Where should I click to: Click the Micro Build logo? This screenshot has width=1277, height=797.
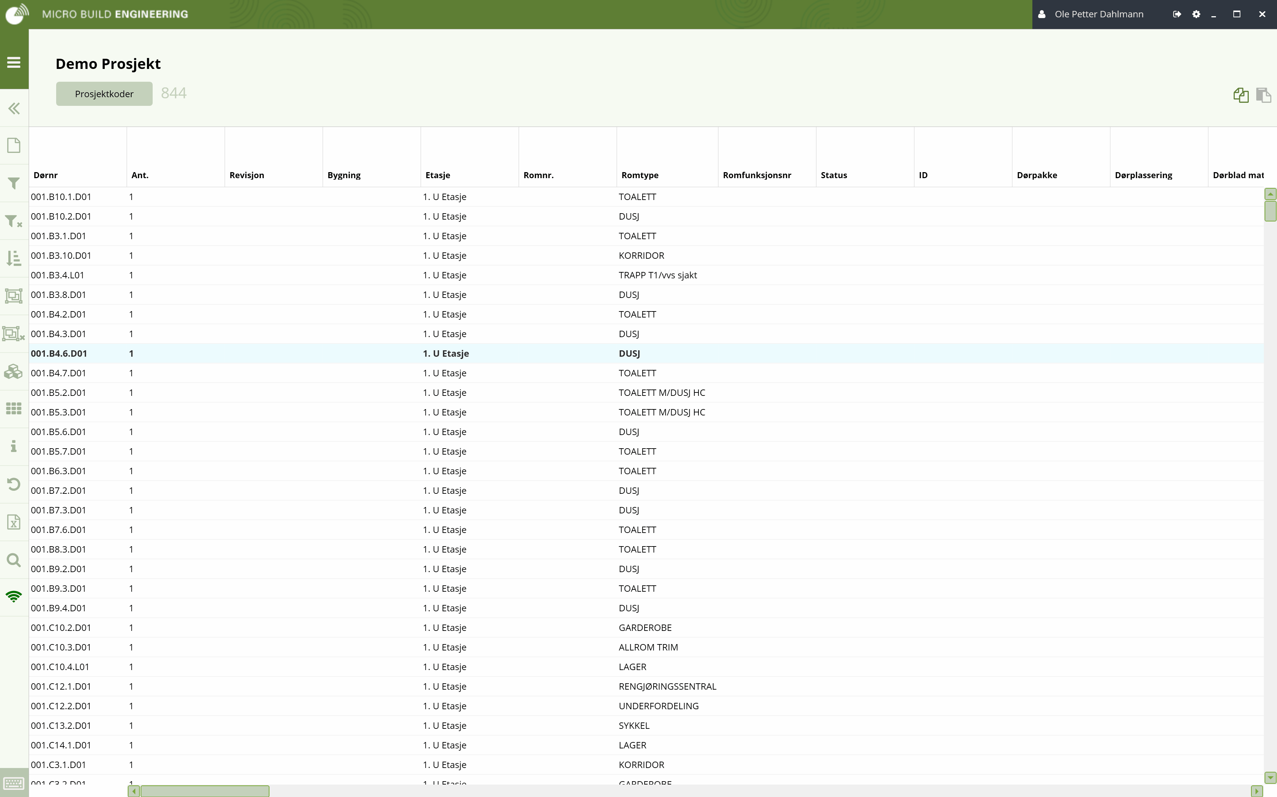(x=17, y=14)
